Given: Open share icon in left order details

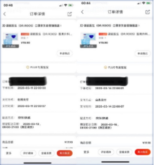Looking at the screenshot, I should coord(70,14).
